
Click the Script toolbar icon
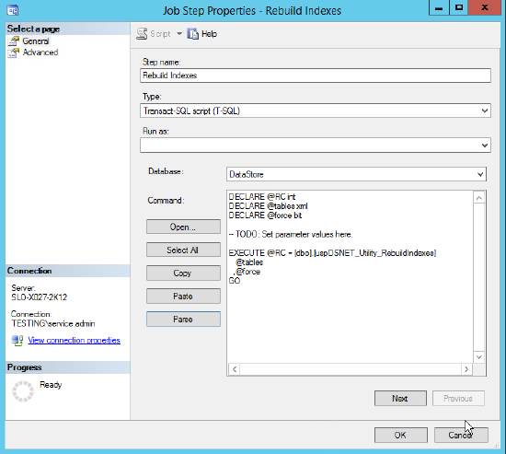pos(142,34)
